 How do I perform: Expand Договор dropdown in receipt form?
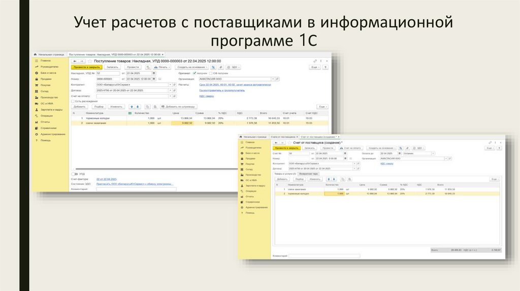point(170,90)
